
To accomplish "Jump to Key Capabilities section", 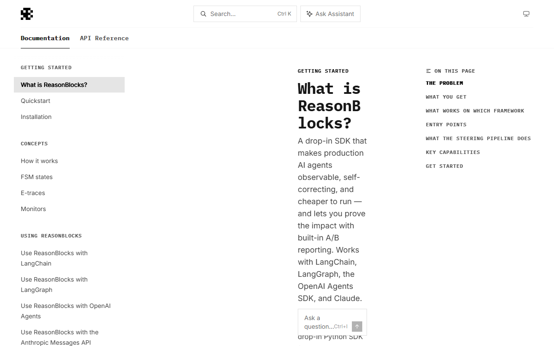I will [453, 152].
